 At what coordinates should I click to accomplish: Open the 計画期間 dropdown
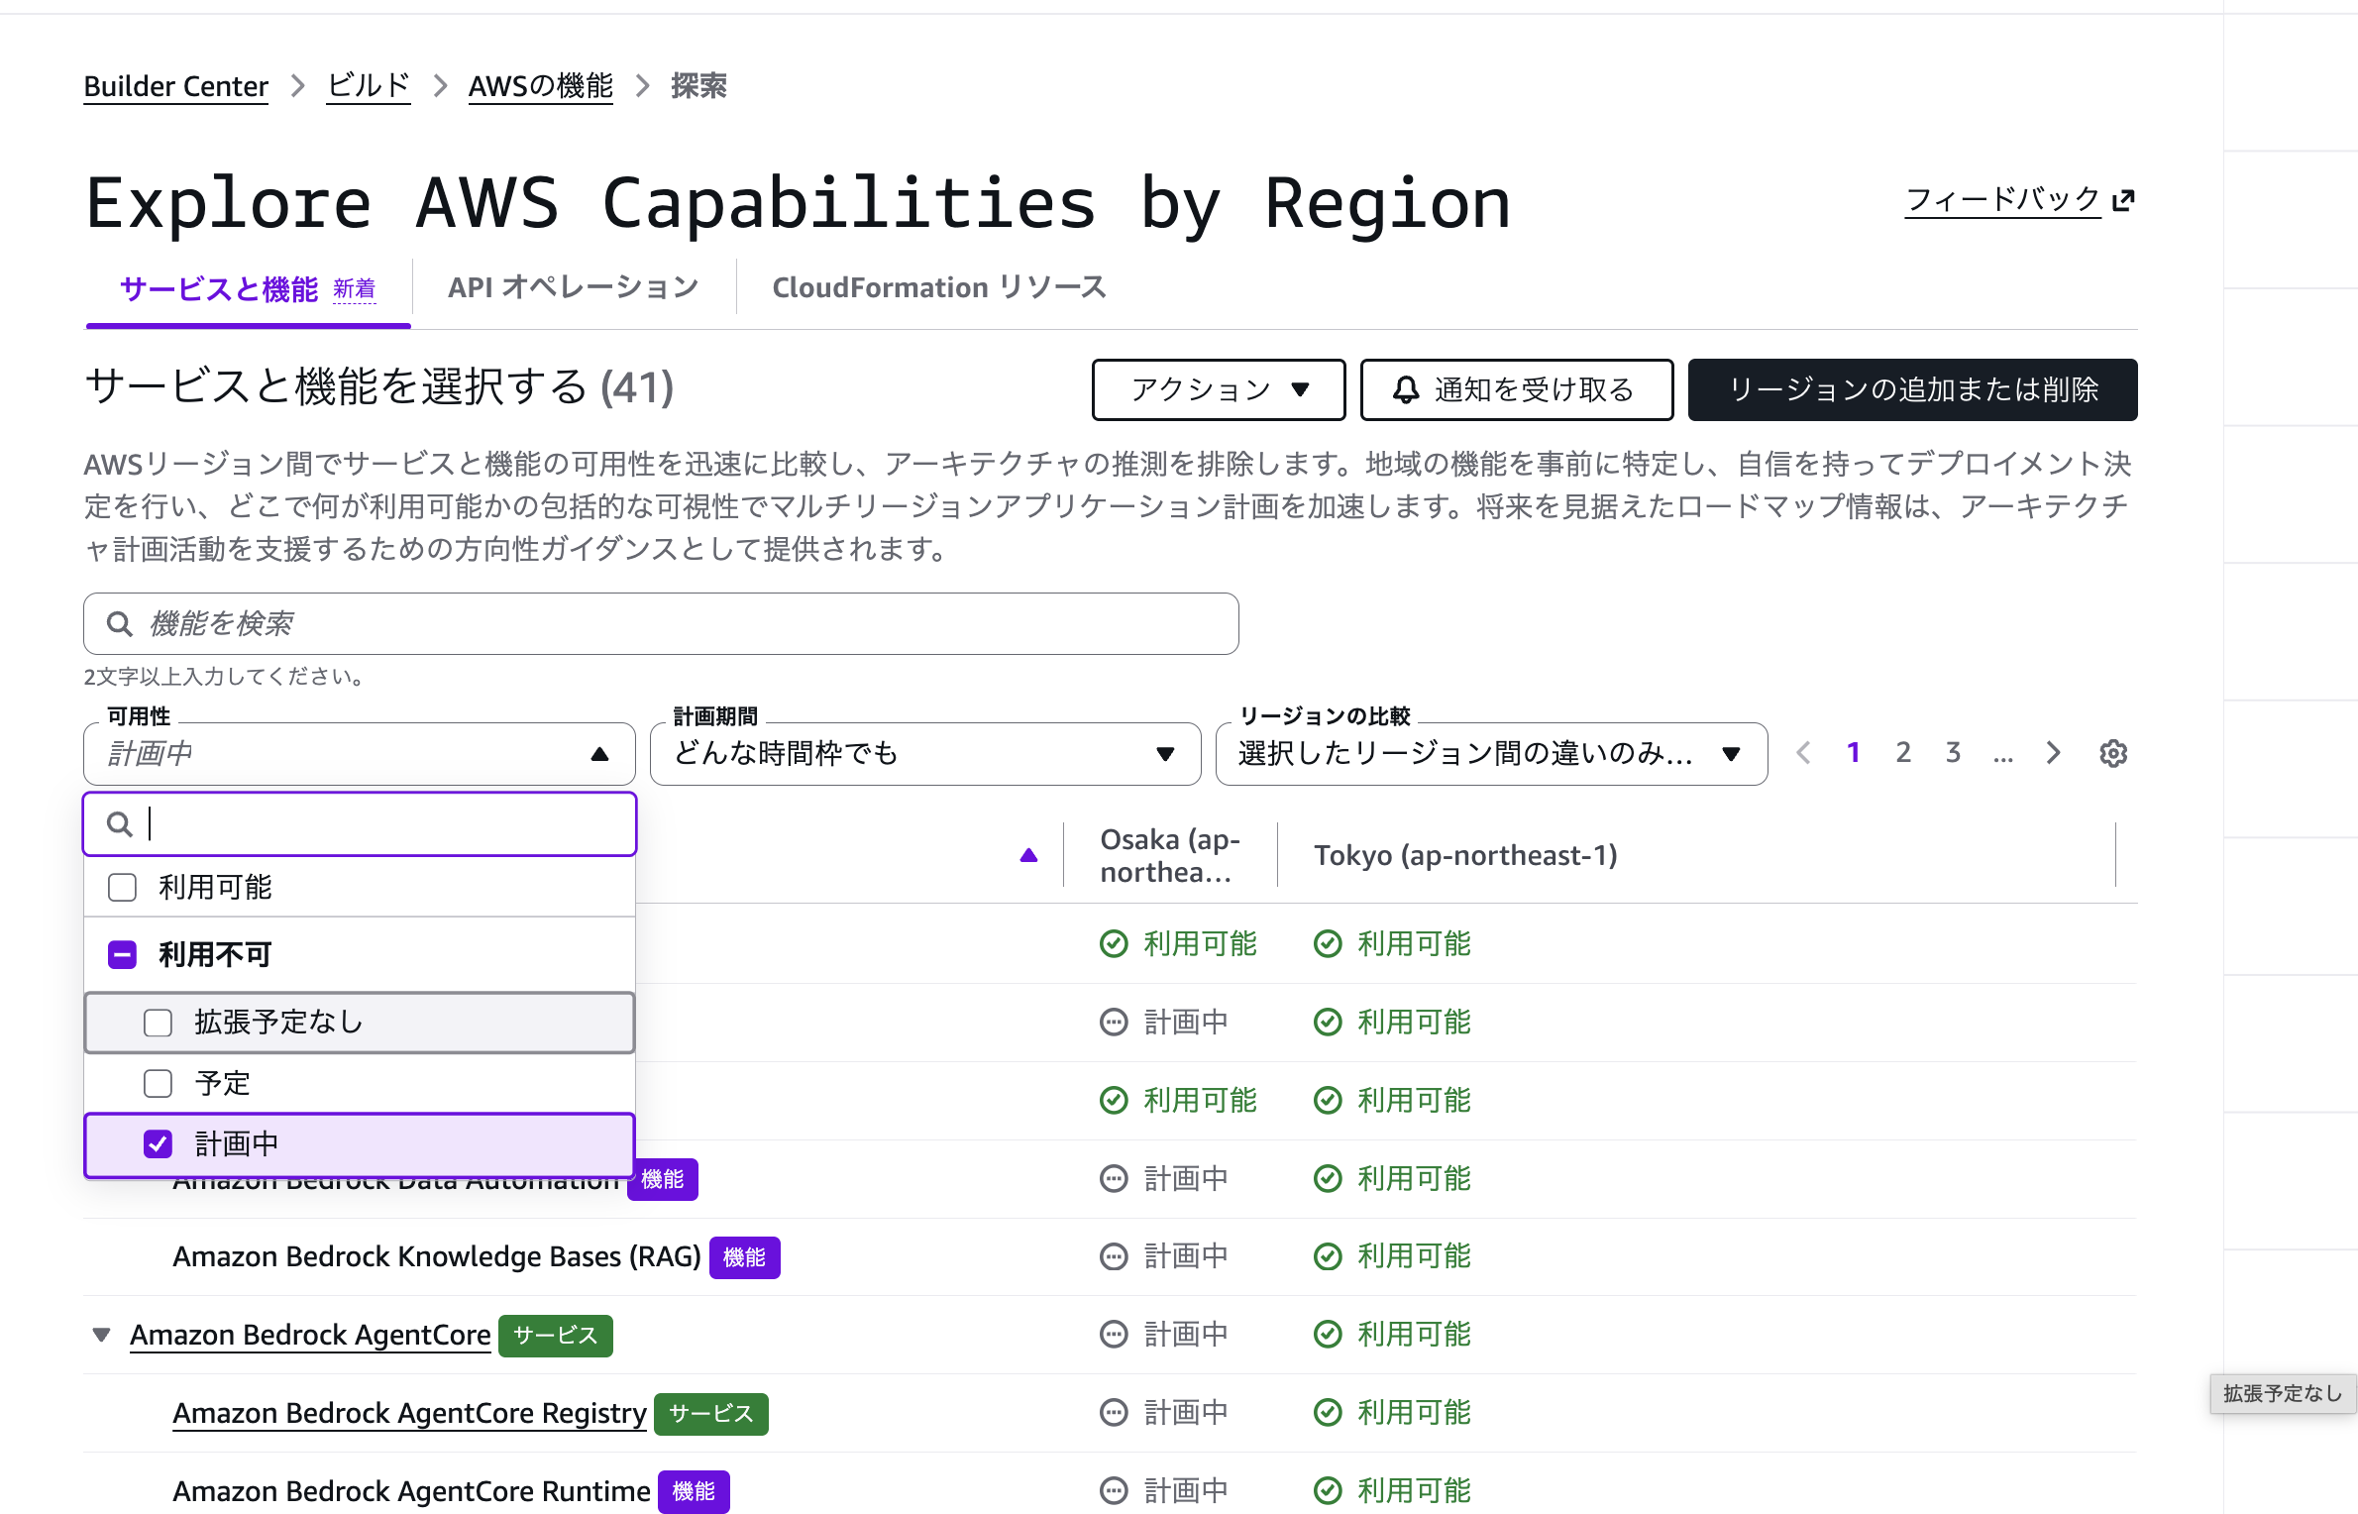point(925,753)
